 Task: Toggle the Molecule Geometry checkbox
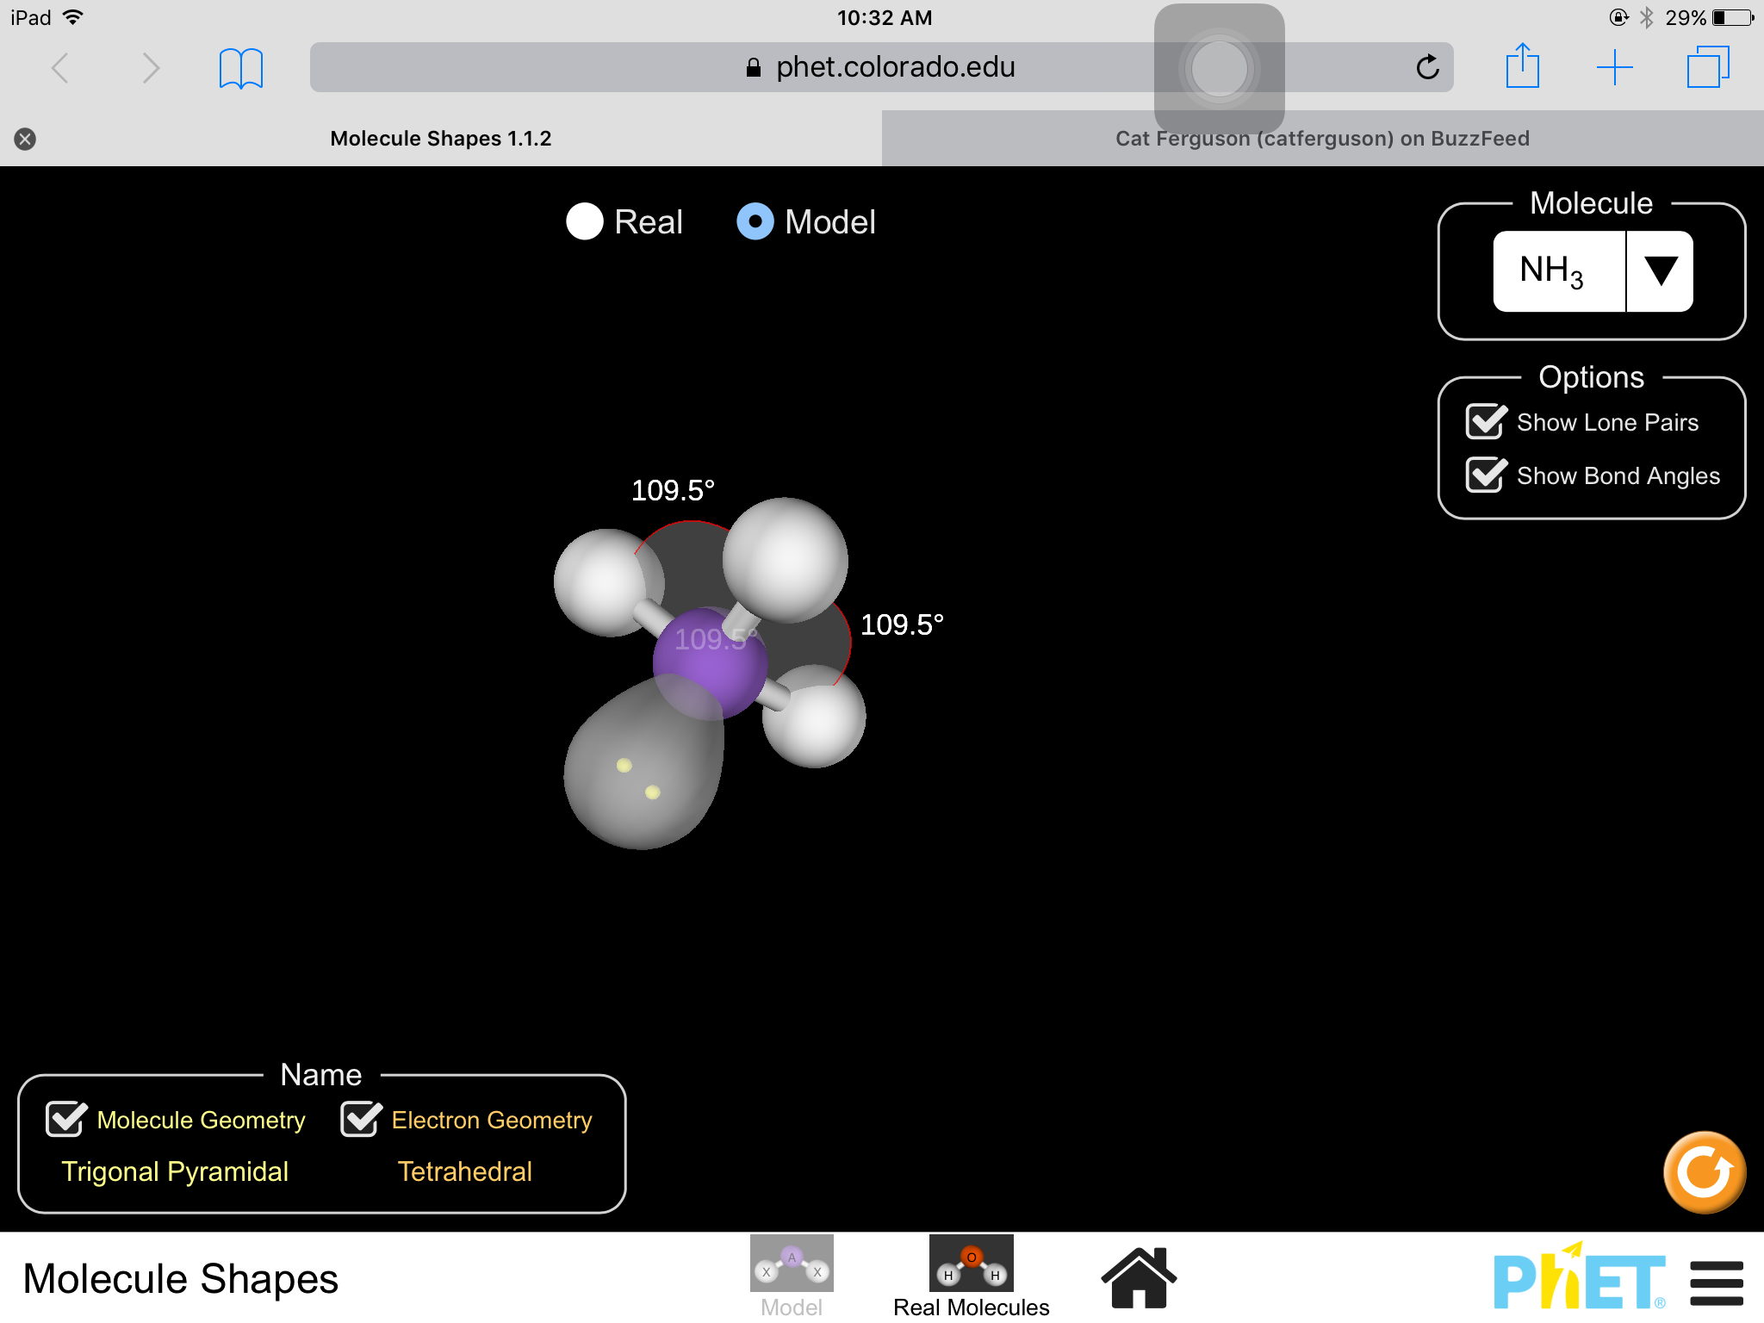66,1119
